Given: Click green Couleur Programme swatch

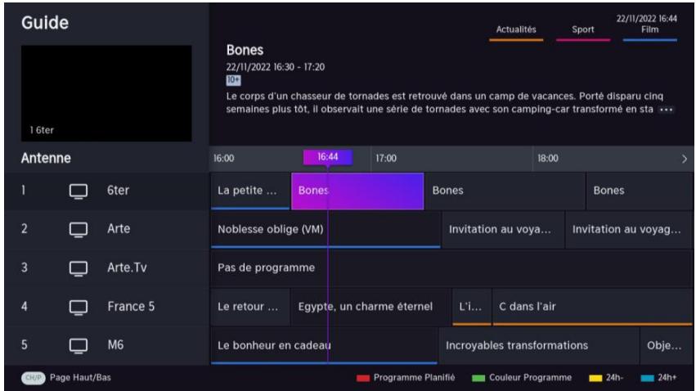Looking at the screenshot, I should coord(478,378).
